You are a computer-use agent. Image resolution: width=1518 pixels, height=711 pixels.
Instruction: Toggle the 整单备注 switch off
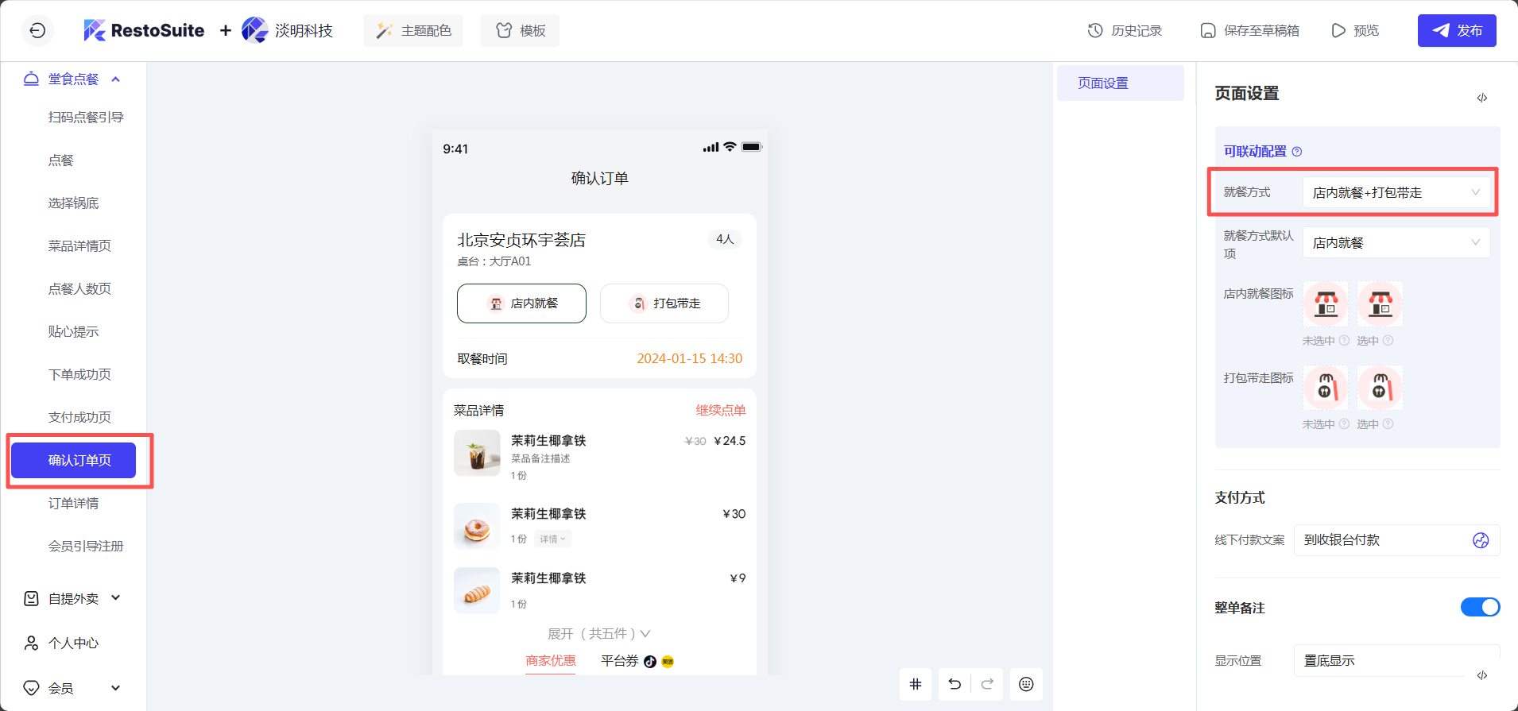1480,607
